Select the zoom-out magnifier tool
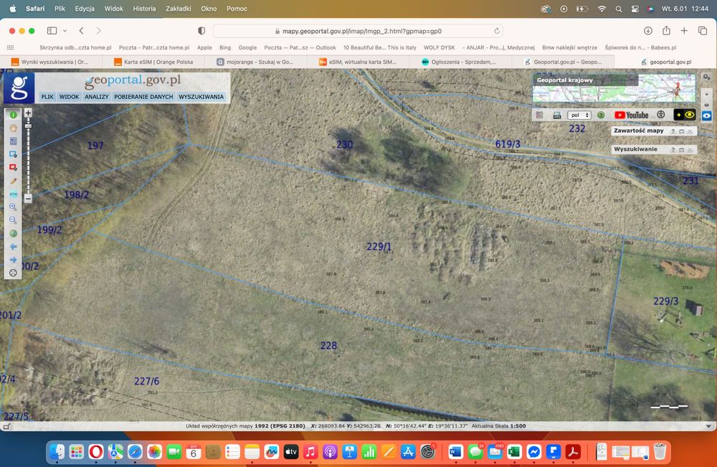The image size is (717, 467). (x=13, y=220)
